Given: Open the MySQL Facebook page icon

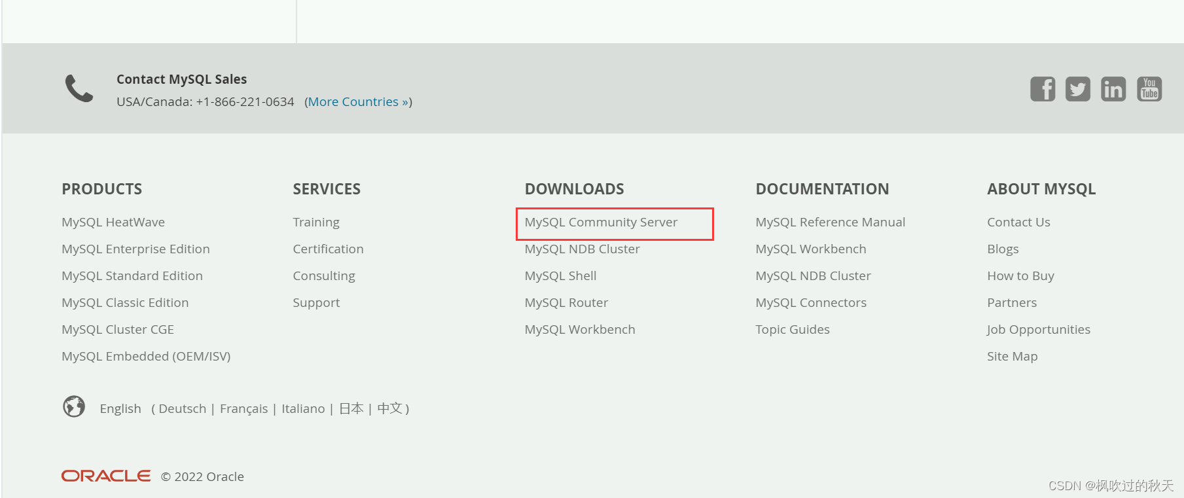Looking at the screenshot, I should coord(1043,89).
